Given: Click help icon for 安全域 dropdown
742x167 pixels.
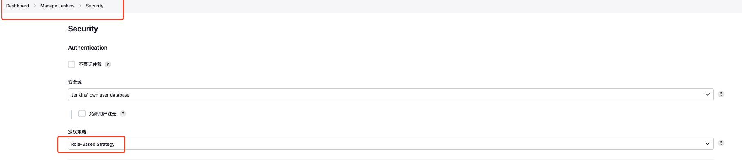Looking at the screenshot, I should pos(721,94).
